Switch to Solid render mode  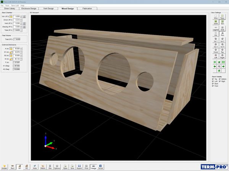[216, 22]
